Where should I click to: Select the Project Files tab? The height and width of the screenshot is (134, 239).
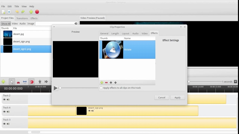click(7, 18)
